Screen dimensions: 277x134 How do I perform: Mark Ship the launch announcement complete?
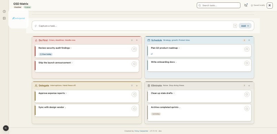tap(134, 64)
